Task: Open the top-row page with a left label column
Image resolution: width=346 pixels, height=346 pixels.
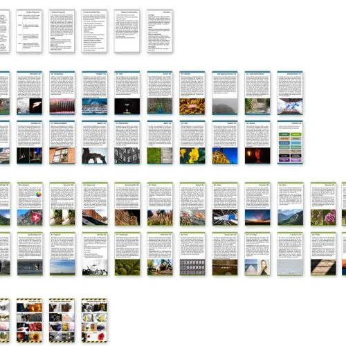Action: (29, 31)
